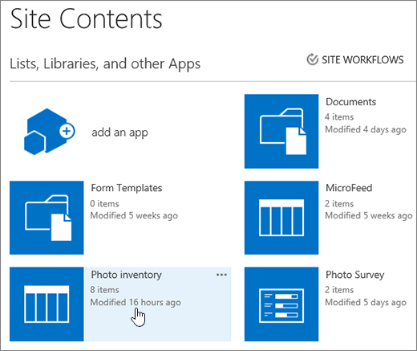417x351 pixels.
Task: Open the MicroFeed title link
Action: point(349,188)
